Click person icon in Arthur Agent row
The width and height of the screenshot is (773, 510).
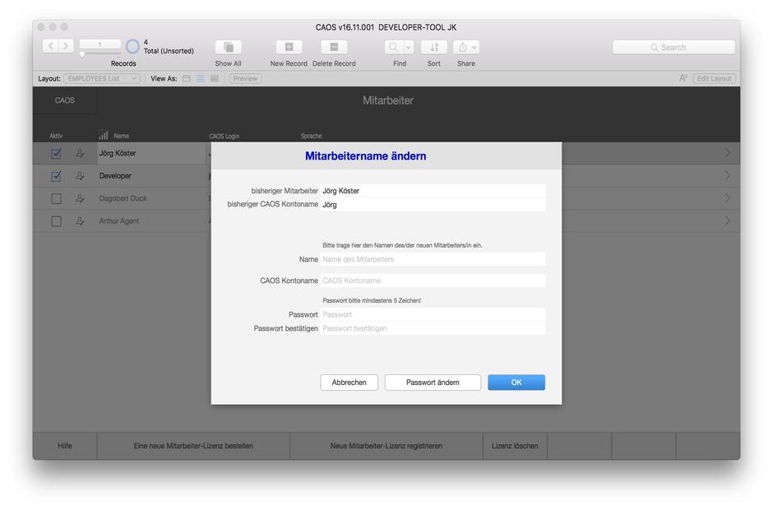coord(80,221)
